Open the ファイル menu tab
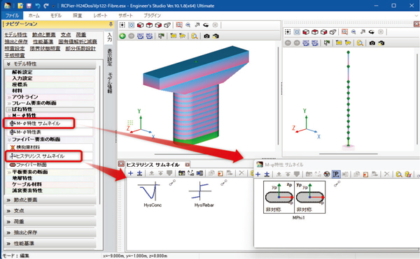The width and height of the screenshot is (420, 259). [13, 15]
